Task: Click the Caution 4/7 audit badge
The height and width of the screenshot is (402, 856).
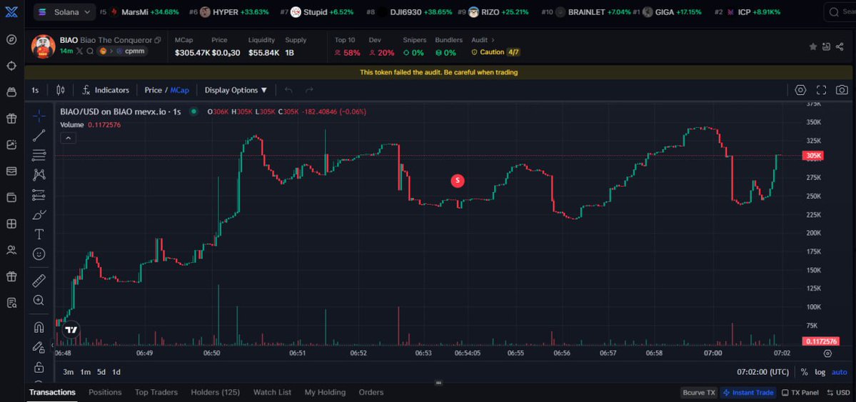Action: tap(495, 52)
